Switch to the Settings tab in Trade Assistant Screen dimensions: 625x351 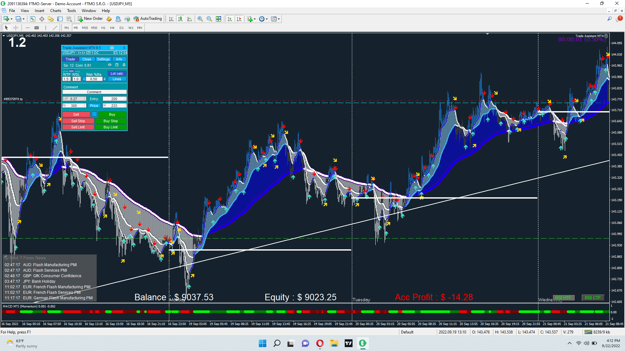[103, 59]
